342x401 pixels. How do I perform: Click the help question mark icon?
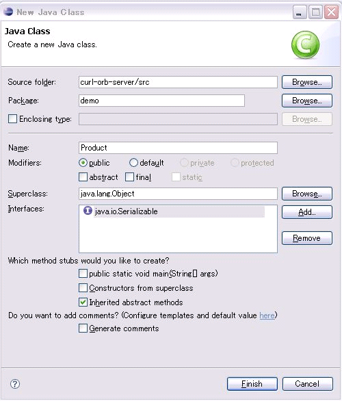pyautogui.click(x=15, y=384)
